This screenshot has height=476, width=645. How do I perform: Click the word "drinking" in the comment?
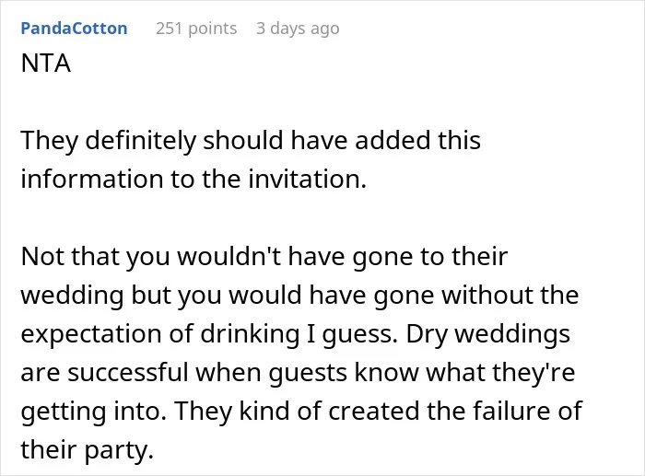tap(250, 334)
